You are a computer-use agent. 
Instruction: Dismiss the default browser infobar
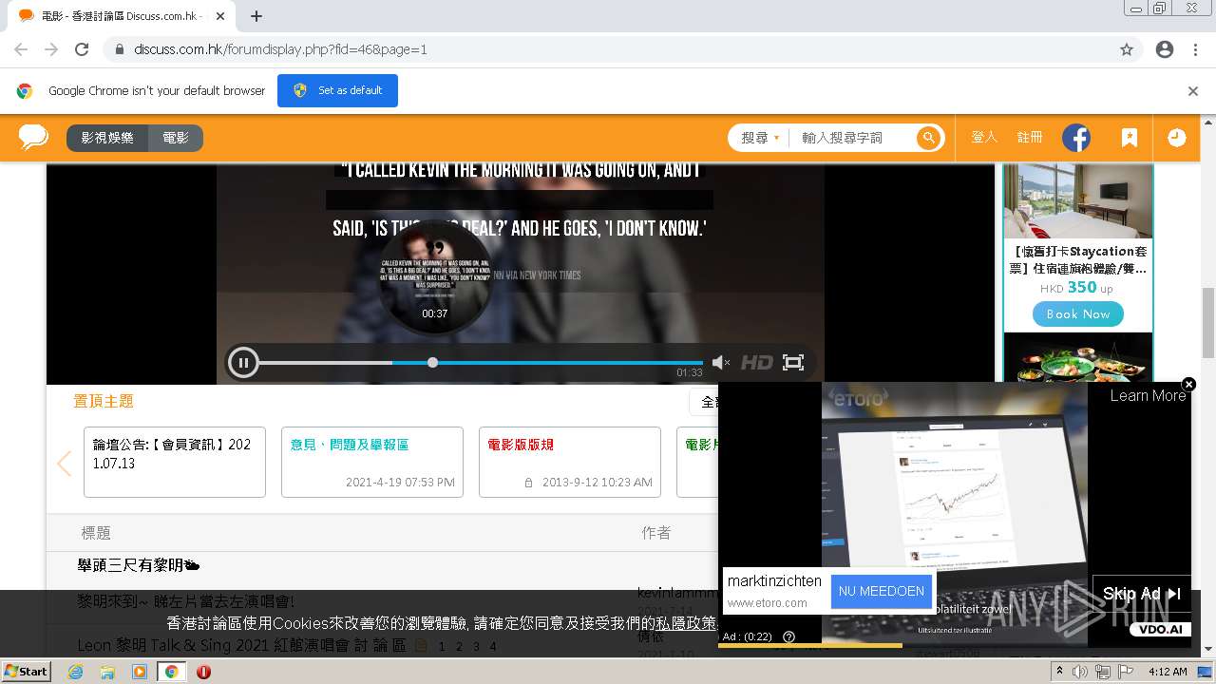click(1193, 91)
